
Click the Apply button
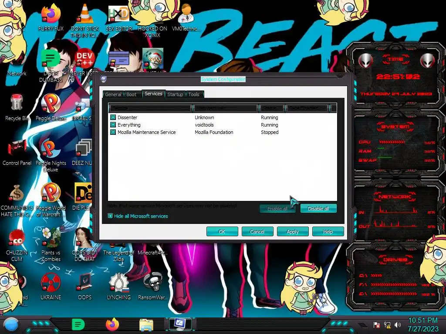click(x=292, y=232)
